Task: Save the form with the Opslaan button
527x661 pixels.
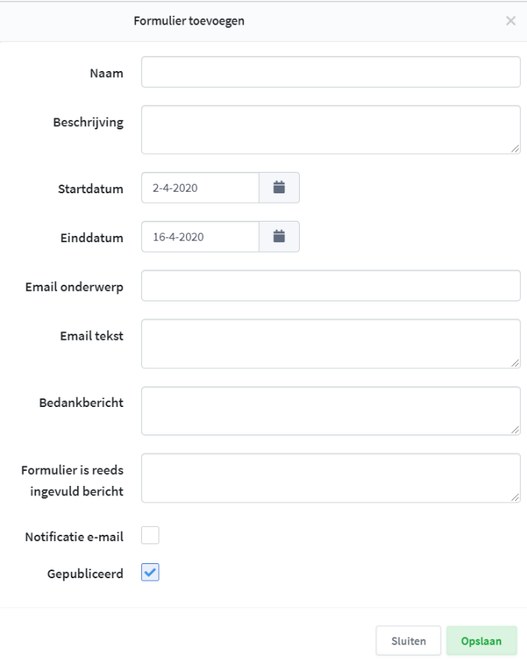Action: click(481, 640)
